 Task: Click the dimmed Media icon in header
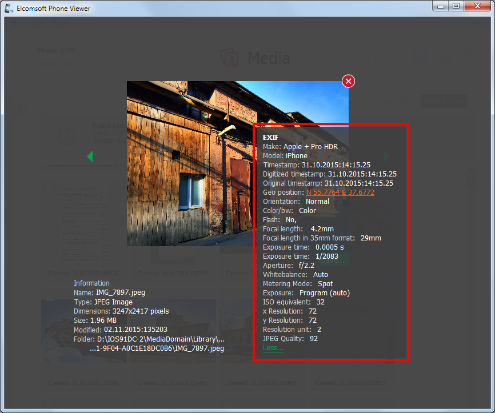[230, 58]
